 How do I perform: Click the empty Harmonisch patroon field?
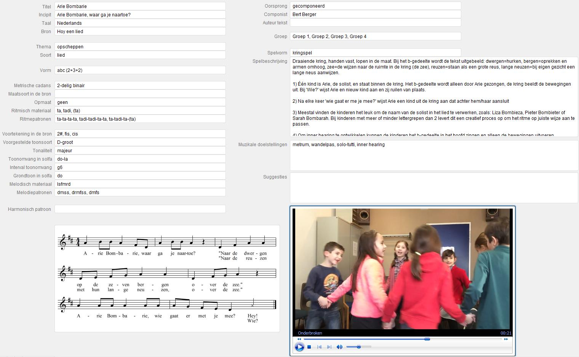140,209
